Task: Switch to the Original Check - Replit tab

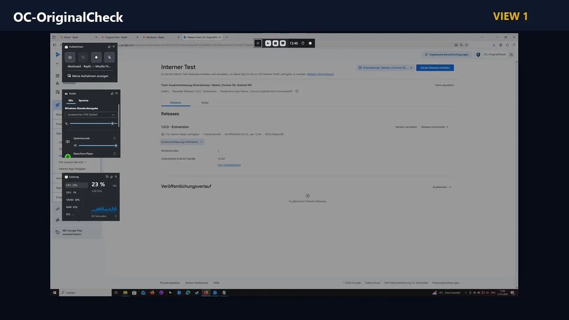Action: (120, 37)
